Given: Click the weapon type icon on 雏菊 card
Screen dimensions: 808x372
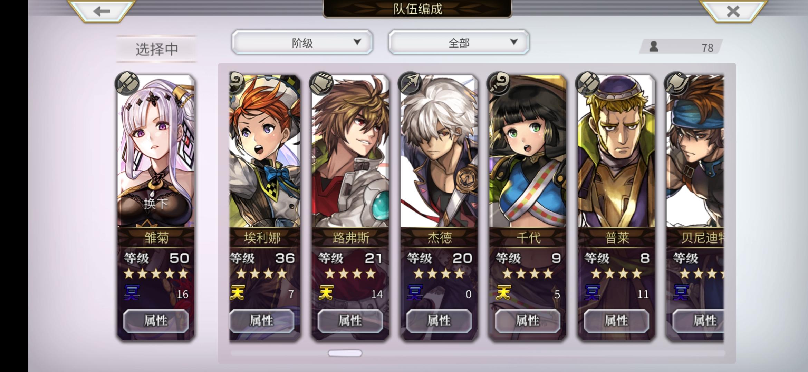Looking at the screenshot, I should 127,83.
